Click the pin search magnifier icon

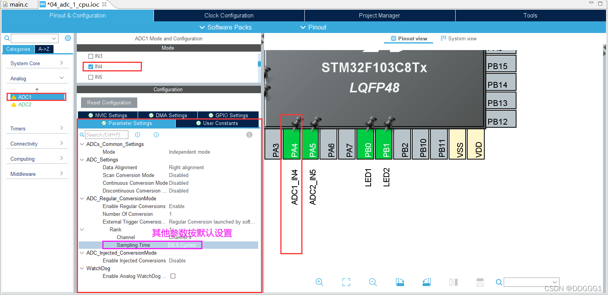point(499,282)
